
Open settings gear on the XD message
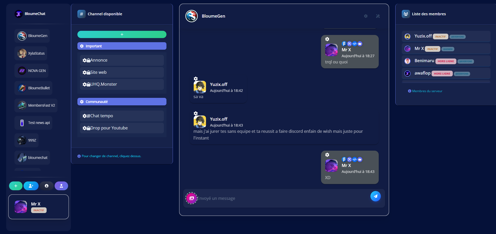327,155
